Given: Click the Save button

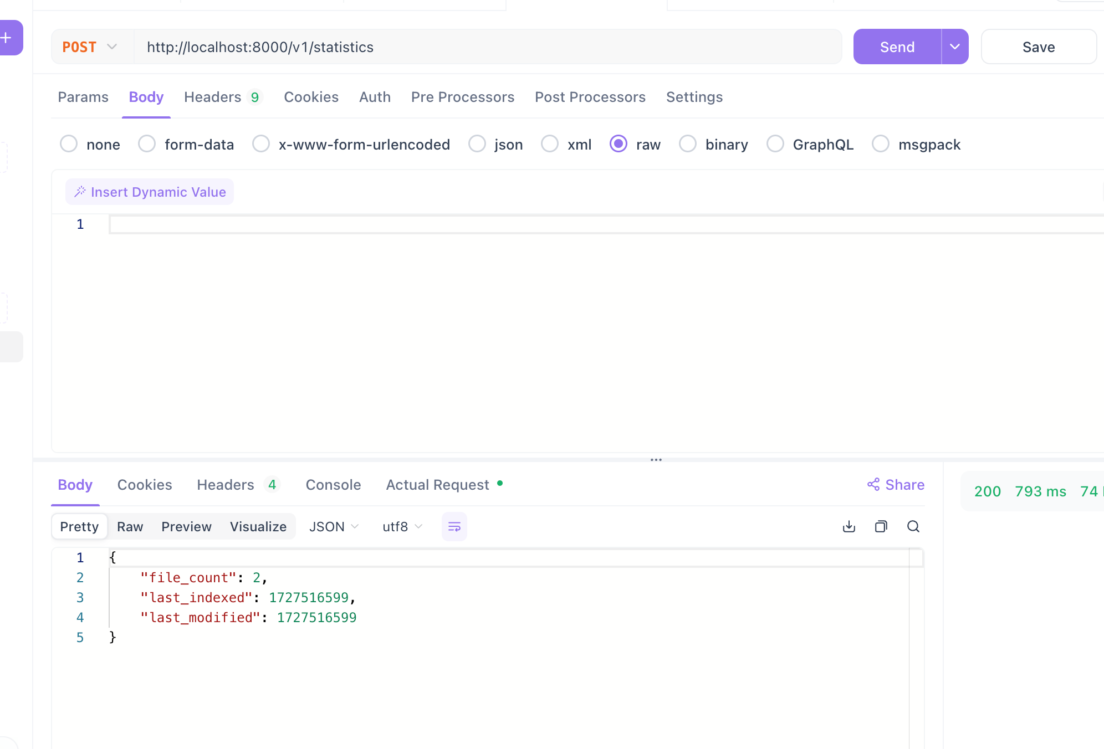Looking at the screenshot, I should click(x=1038, y=47).
